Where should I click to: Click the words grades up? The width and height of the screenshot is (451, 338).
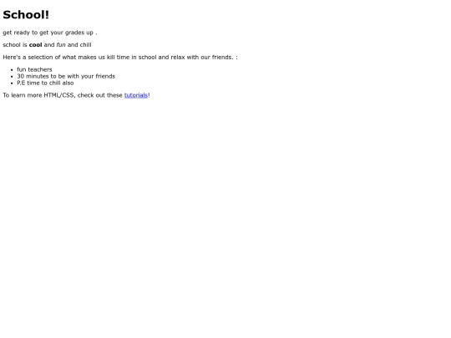click(x=79, y=33)
